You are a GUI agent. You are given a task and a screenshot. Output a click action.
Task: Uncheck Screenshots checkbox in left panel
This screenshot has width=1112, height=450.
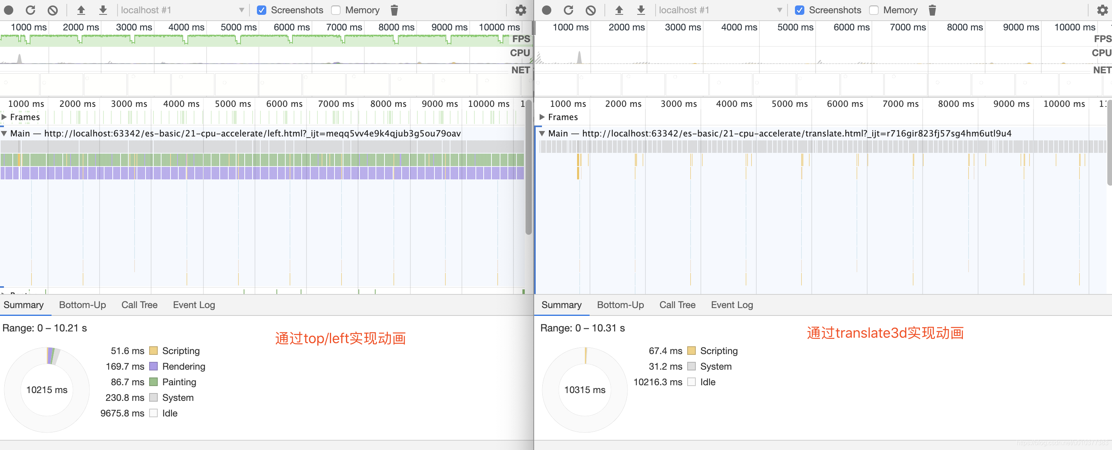coord(262,10)
